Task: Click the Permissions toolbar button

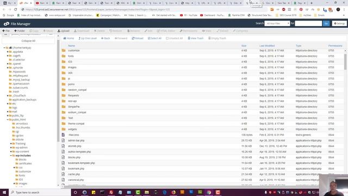Action: point(189,31)
